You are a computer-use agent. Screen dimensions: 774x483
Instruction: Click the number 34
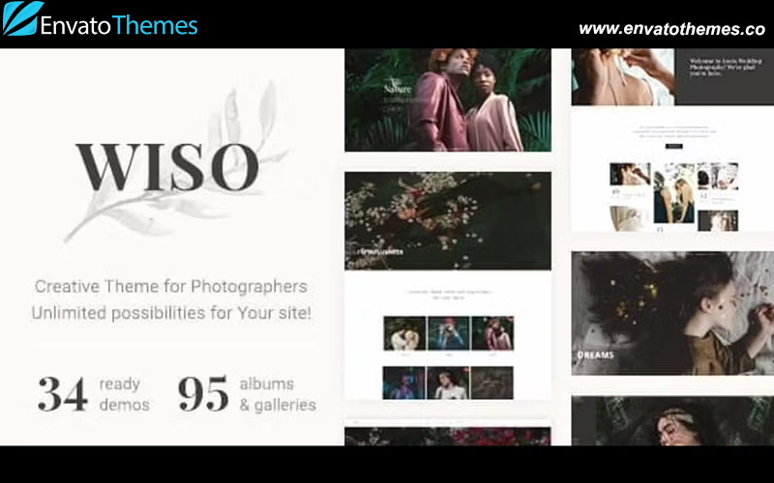coord(63,394)
